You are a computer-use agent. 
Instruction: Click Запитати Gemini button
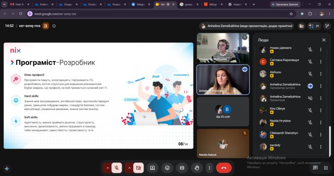pos(285,4)
